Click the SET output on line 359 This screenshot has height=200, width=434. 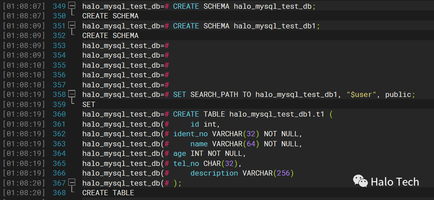pyautogui.click(x=88, y=104)
